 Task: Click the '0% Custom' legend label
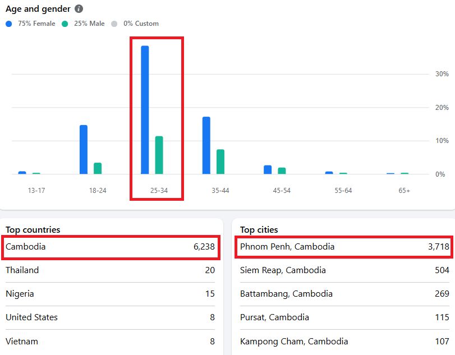tap(141, 24)
